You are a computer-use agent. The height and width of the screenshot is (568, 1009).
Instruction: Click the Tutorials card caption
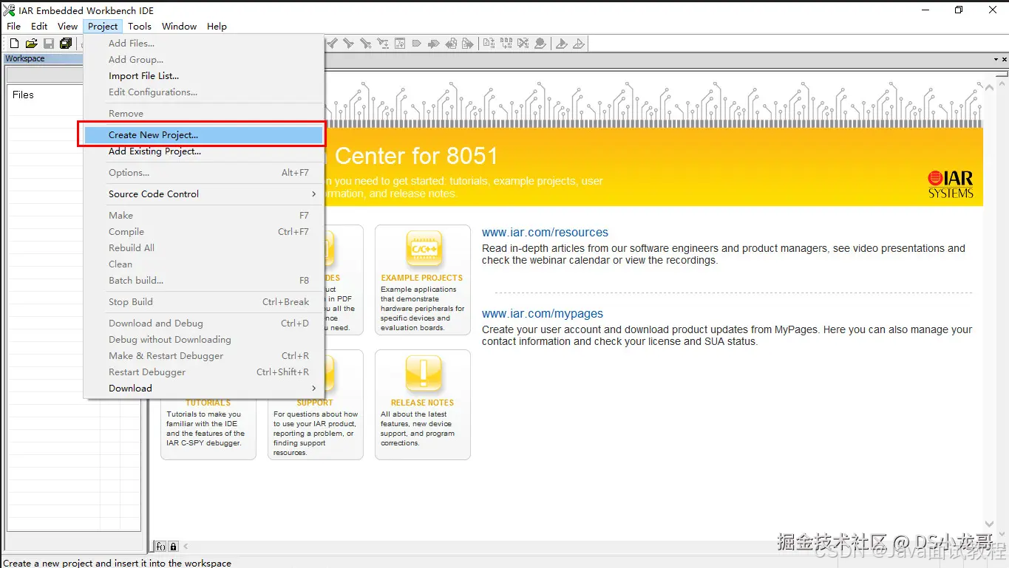[208, 403]
